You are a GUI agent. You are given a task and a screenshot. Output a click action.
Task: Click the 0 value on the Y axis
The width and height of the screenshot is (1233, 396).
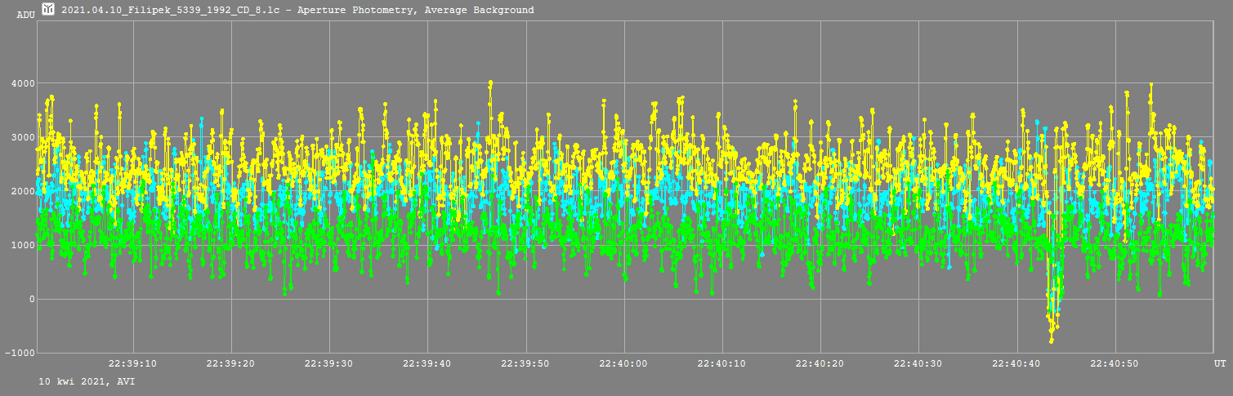click(32, 299)
